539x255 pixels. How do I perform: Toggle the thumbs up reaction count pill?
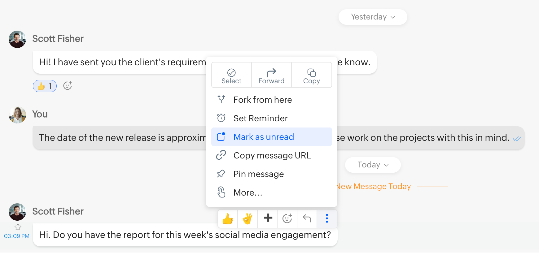[x=45, y=86]
